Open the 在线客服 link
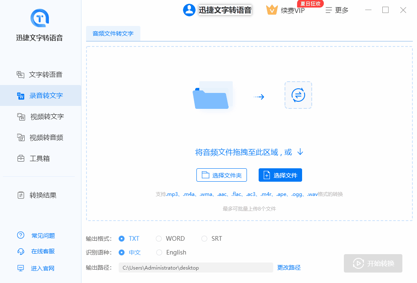Viewport: 417px width, 283px height. click(x=43, y=251)
